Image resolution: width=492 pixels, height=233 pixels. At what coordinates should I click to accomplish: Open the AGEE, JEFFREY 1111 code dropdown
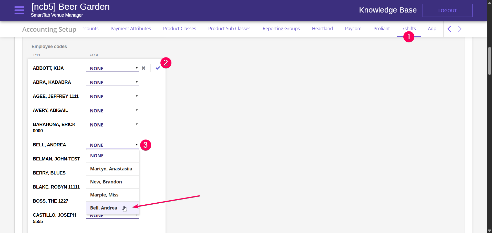[x=112, y=97]
